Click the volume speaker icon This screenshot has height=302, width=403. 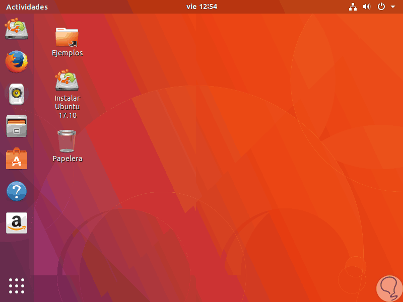click(x=367, y=7)
